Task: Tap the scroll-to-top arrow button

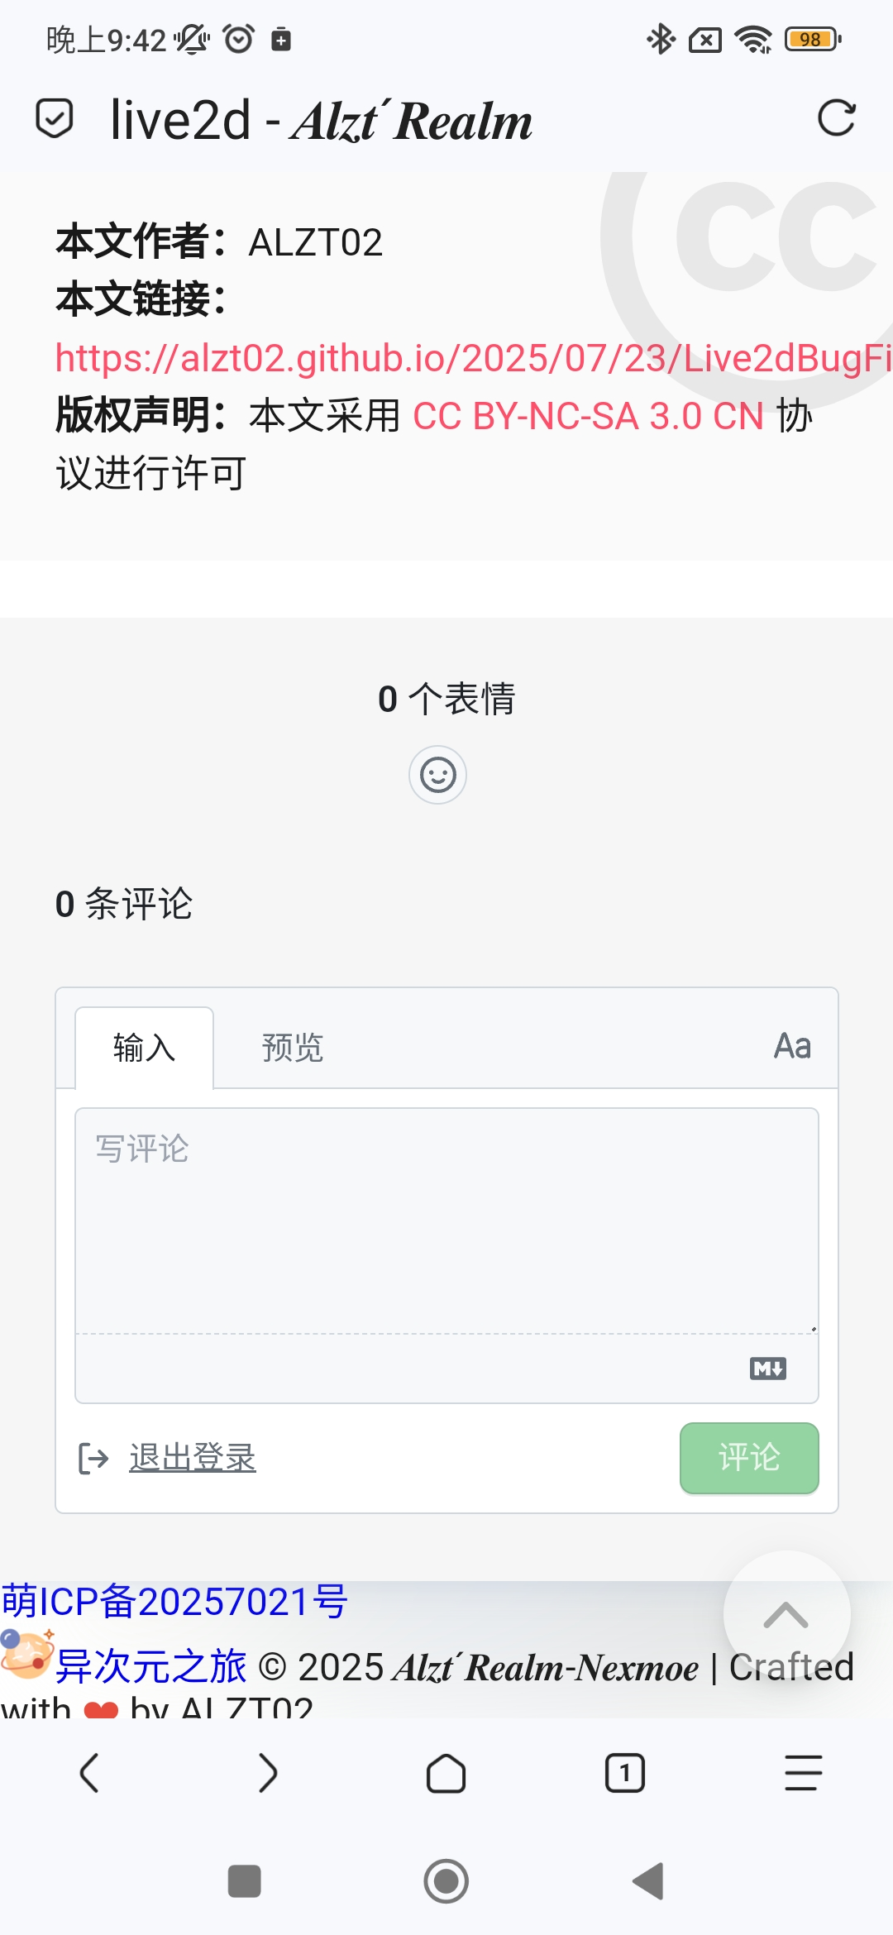Action: 786,1614
